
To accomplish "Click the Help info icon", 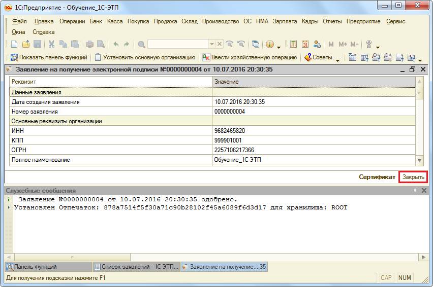I will (270, 44).
